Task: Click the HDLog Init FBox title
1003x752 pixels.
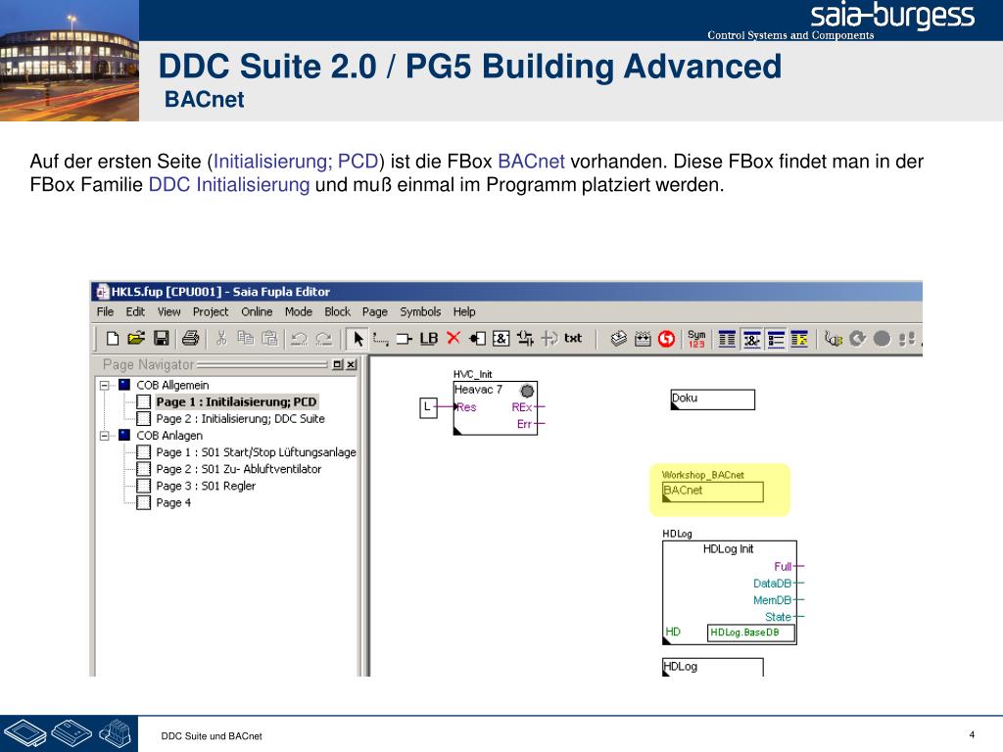Action: pyautogui.click(x=728, y=548)
